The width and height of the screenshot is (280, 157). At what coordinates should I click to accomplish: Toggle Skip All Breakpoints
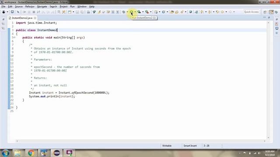click(18, 12)
